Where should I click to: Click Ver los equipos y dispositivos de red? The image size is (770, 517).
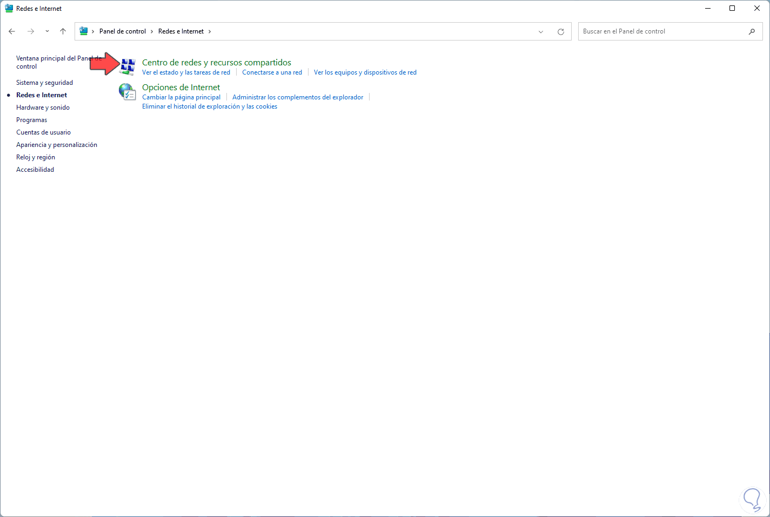[365, 72]
